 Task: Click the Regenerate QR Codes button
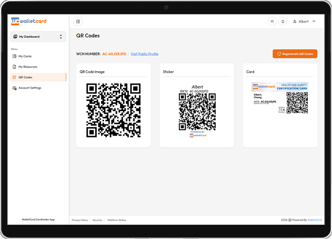295,54
